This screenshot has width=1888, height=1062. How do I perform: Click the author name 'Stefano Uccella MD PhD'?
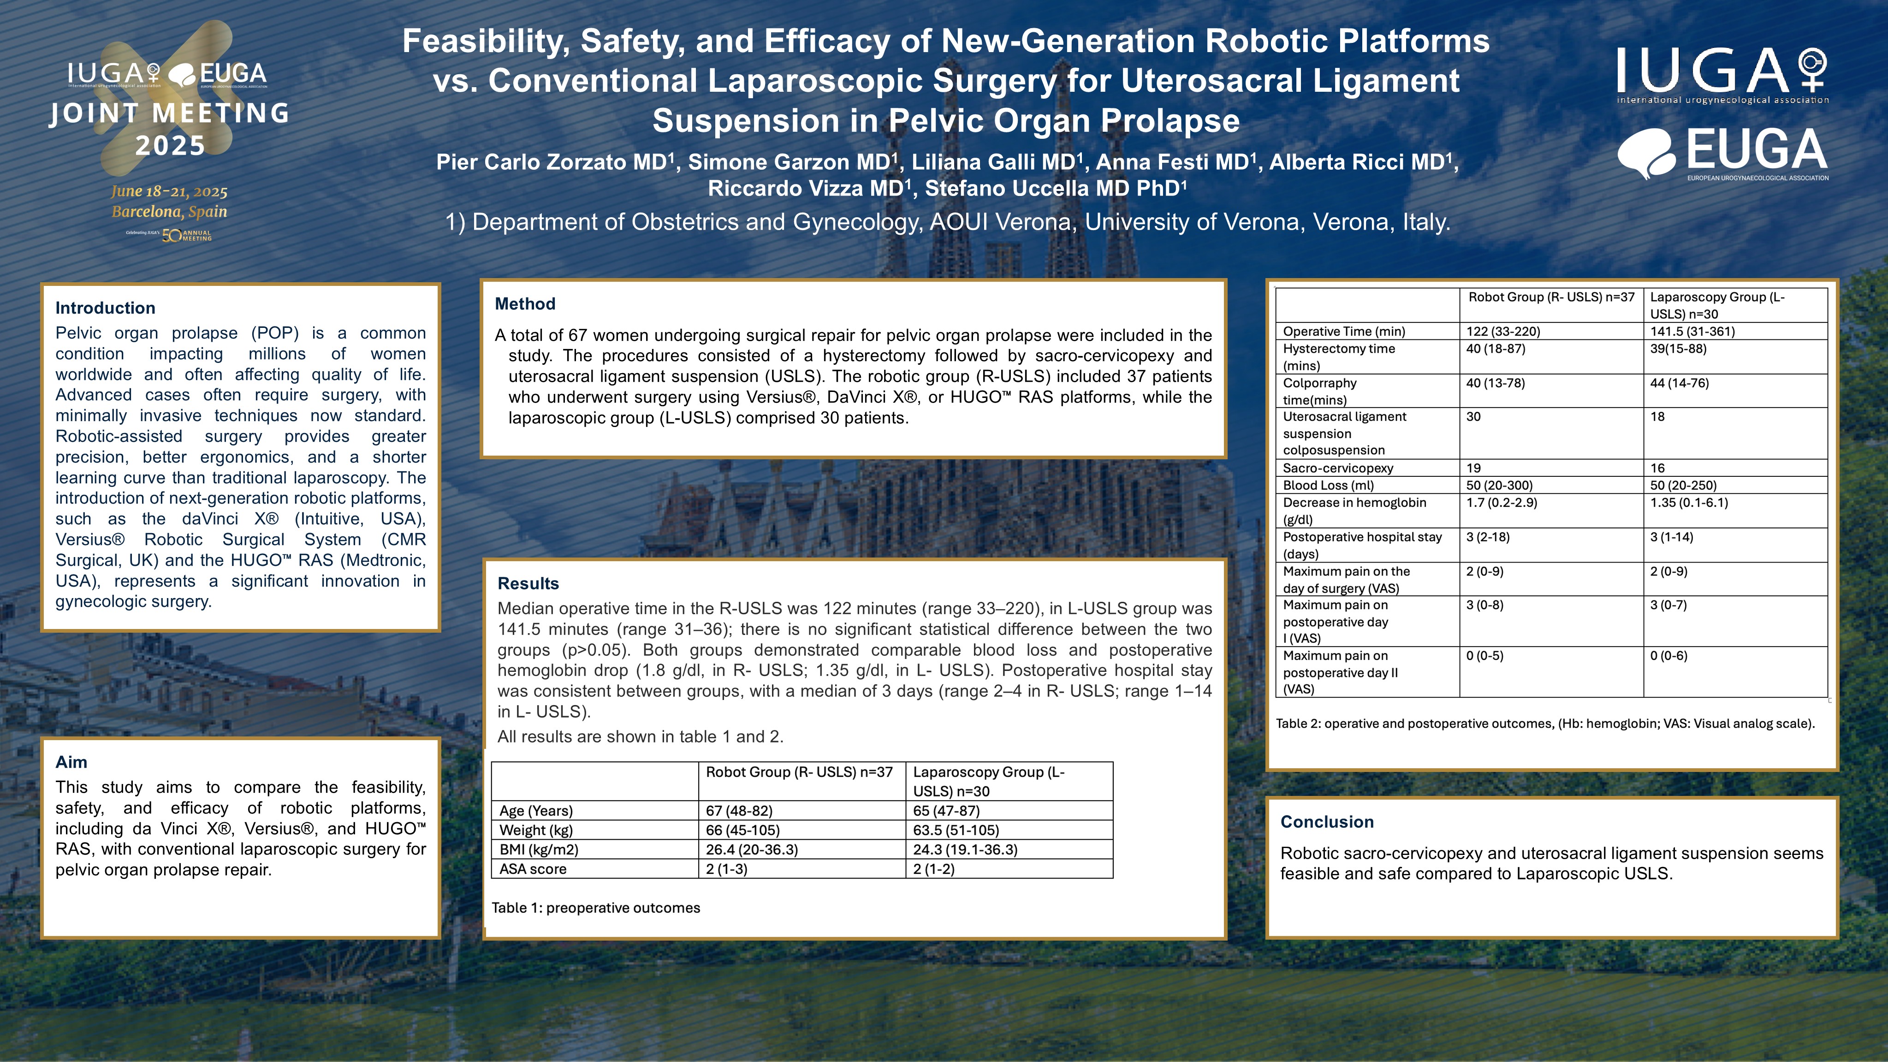[x=1052, y=188]
